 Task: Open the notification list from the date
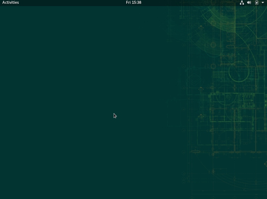pos(133,2)
